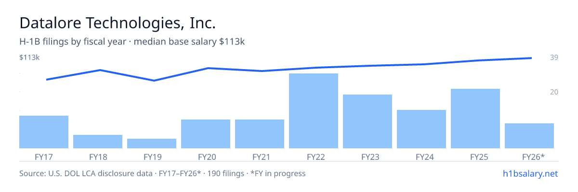Open the h1bsalary.net link

(x=530, y=174)
